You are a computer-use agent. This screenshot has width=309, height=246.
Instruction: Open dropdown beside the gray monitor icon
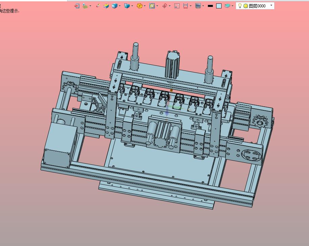[x=203, y=6]
